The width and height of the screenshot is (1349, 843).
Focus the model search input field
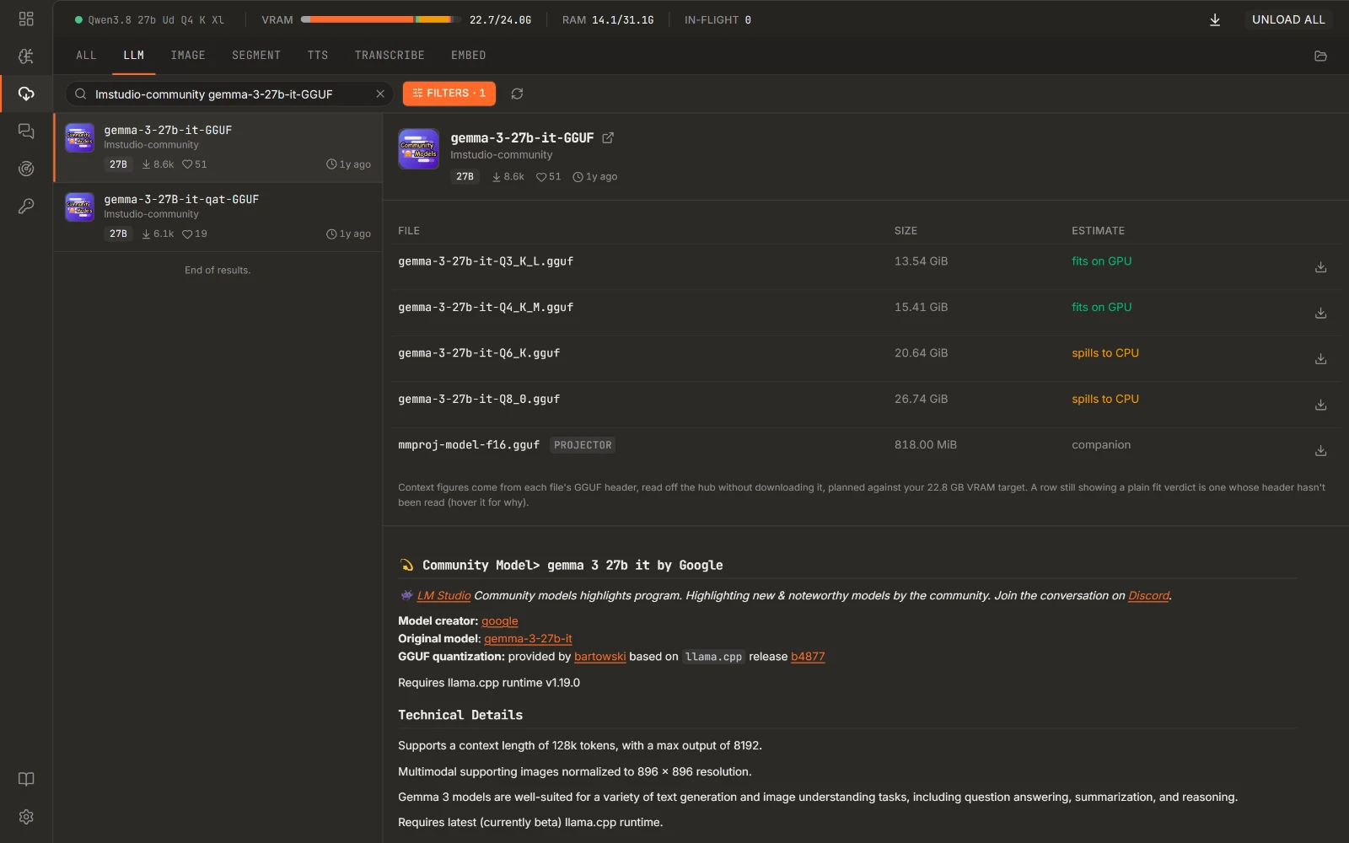click(x=228, y=94)
